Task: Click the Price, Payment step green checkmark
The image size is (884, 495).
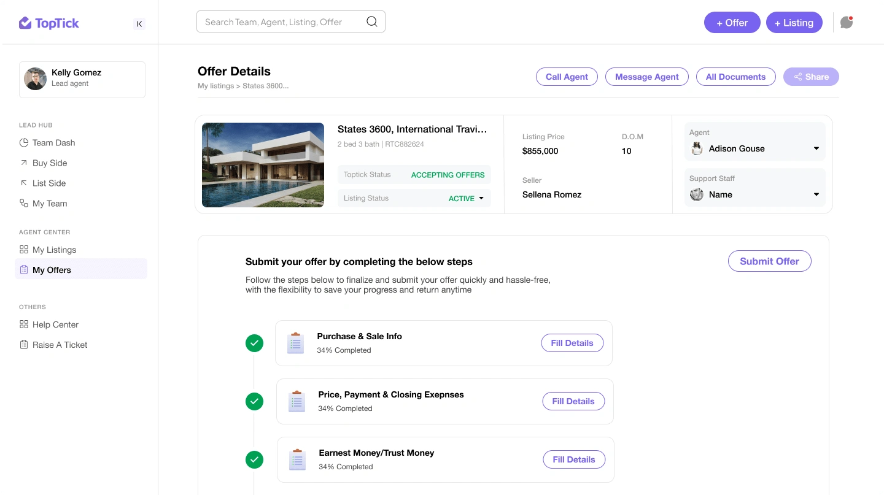Action: tap(255, 401)
